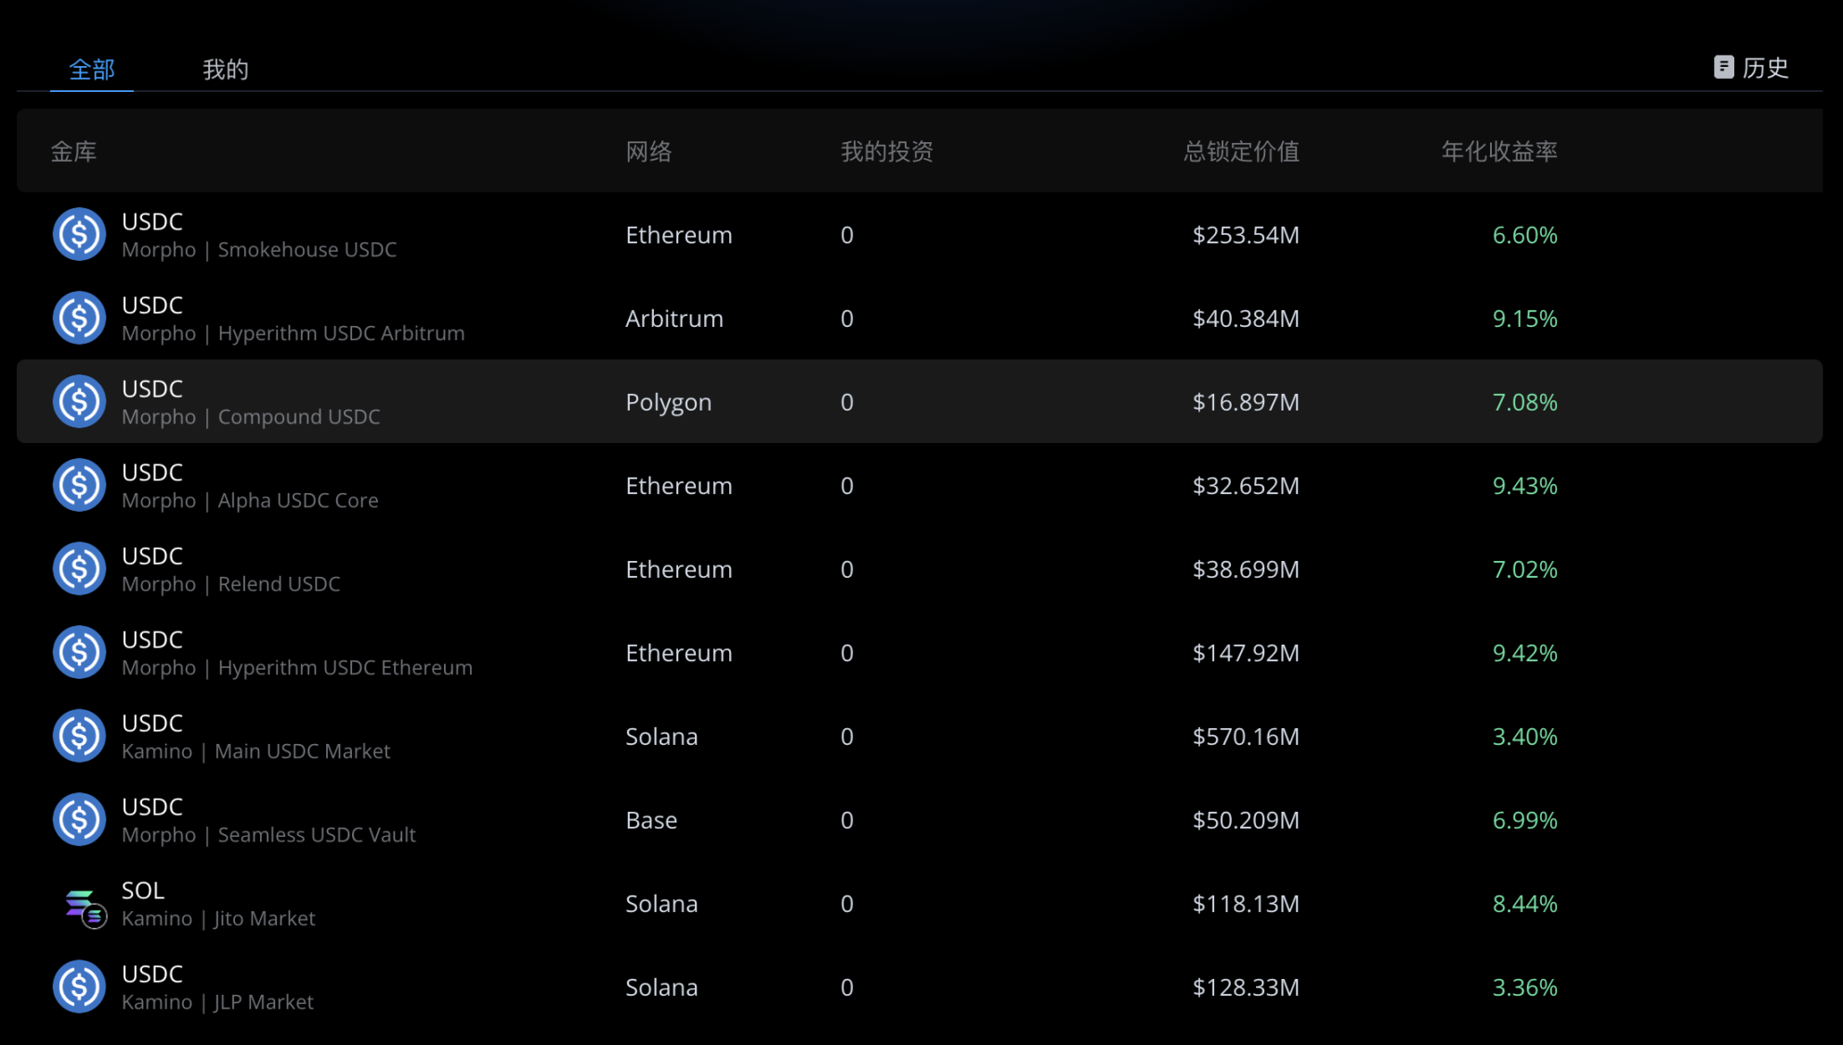Sort by the 年化收益率 column header
The width and height of the screenshot is (1843, 1045).
1498,151
